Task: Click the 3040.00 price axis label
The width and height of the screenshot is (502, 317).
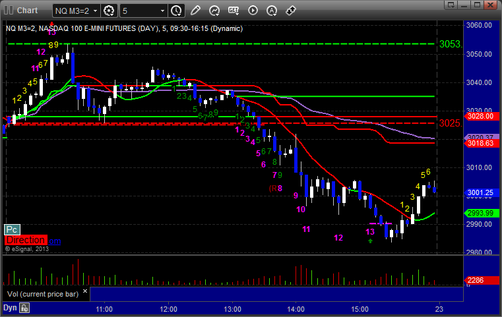Action: pos(479,82)
